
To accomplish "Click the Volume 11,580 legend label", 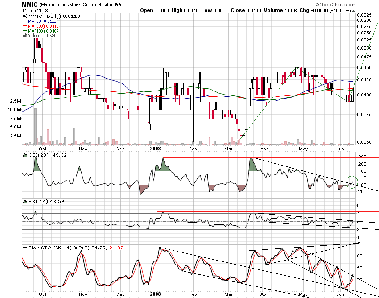I will (42, 36).
